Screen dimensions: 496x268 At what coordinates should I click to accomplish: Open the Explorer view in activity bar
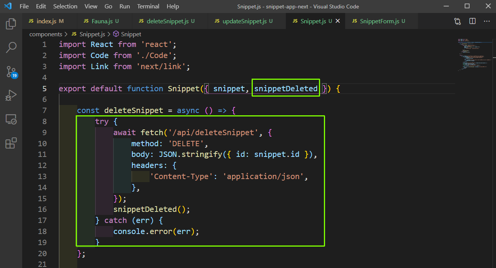11,24
